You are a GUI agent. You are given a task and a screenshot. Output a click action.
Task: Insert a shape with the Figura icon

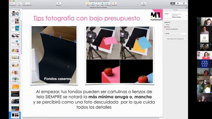click(102, 3)
